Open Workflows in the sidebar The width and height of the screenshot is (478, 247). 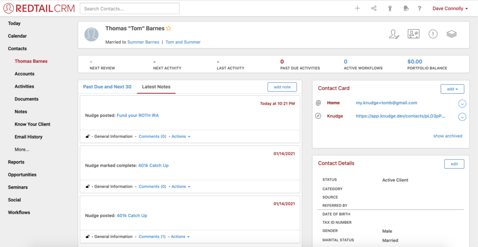point(19,213)
